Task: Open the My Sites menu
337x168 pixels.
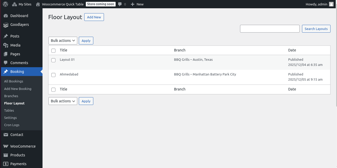Action: [x=22, y=4]
